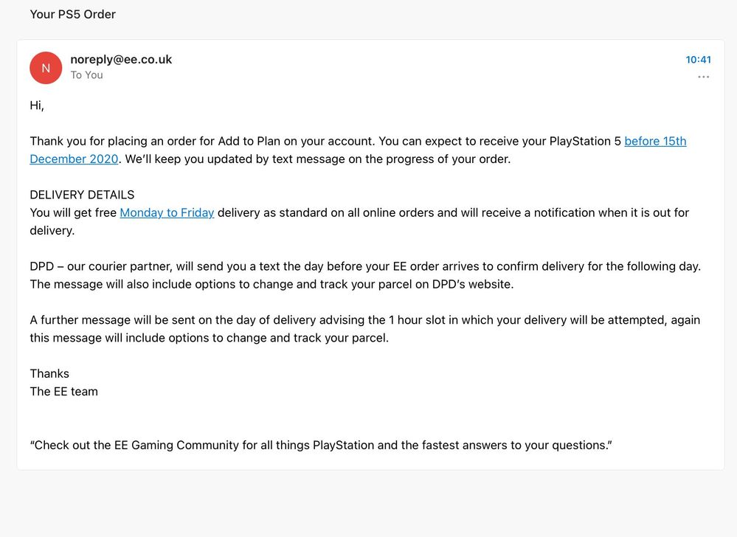737x537 pixels.
Task: Expand the "To You" recipient details
Action: 86,75
